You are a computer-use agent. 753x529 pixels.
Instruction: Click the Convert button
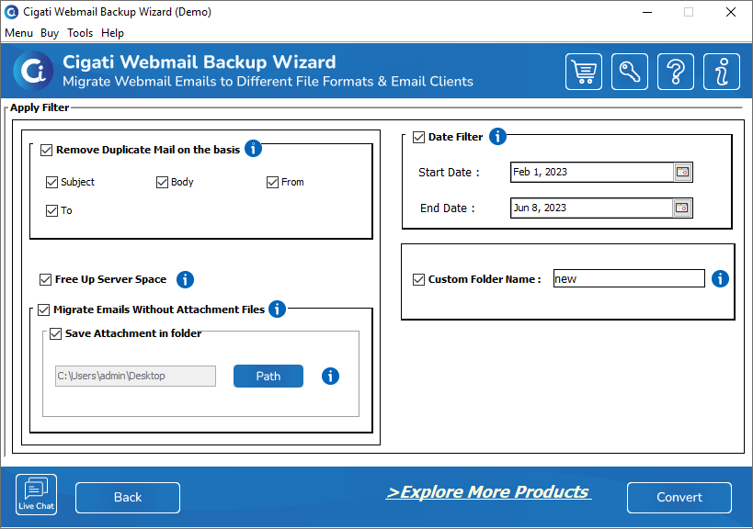(x=679, y=498)
